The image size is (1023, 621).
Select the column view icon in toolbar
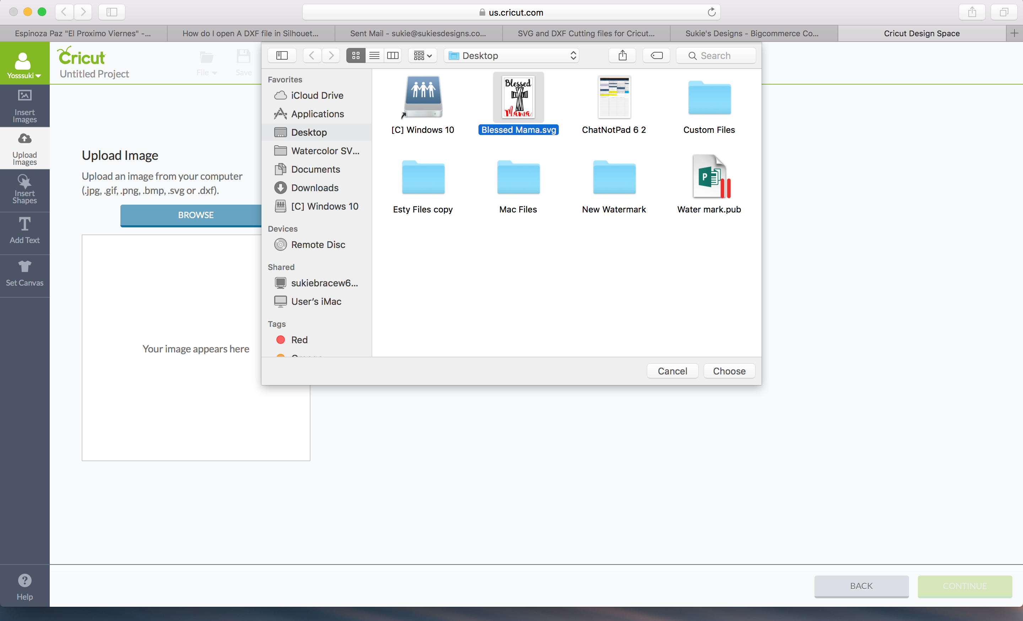pos(393,55)
